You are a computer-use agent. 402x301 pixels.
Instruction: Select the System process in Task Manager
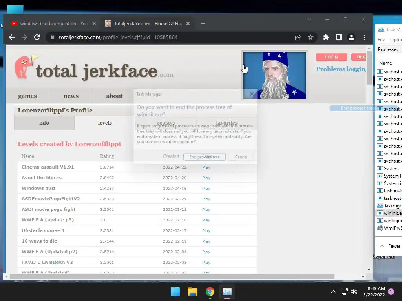coord(389,169)
